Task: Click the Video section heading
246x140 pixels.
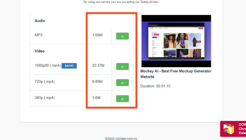Action: 39,51
